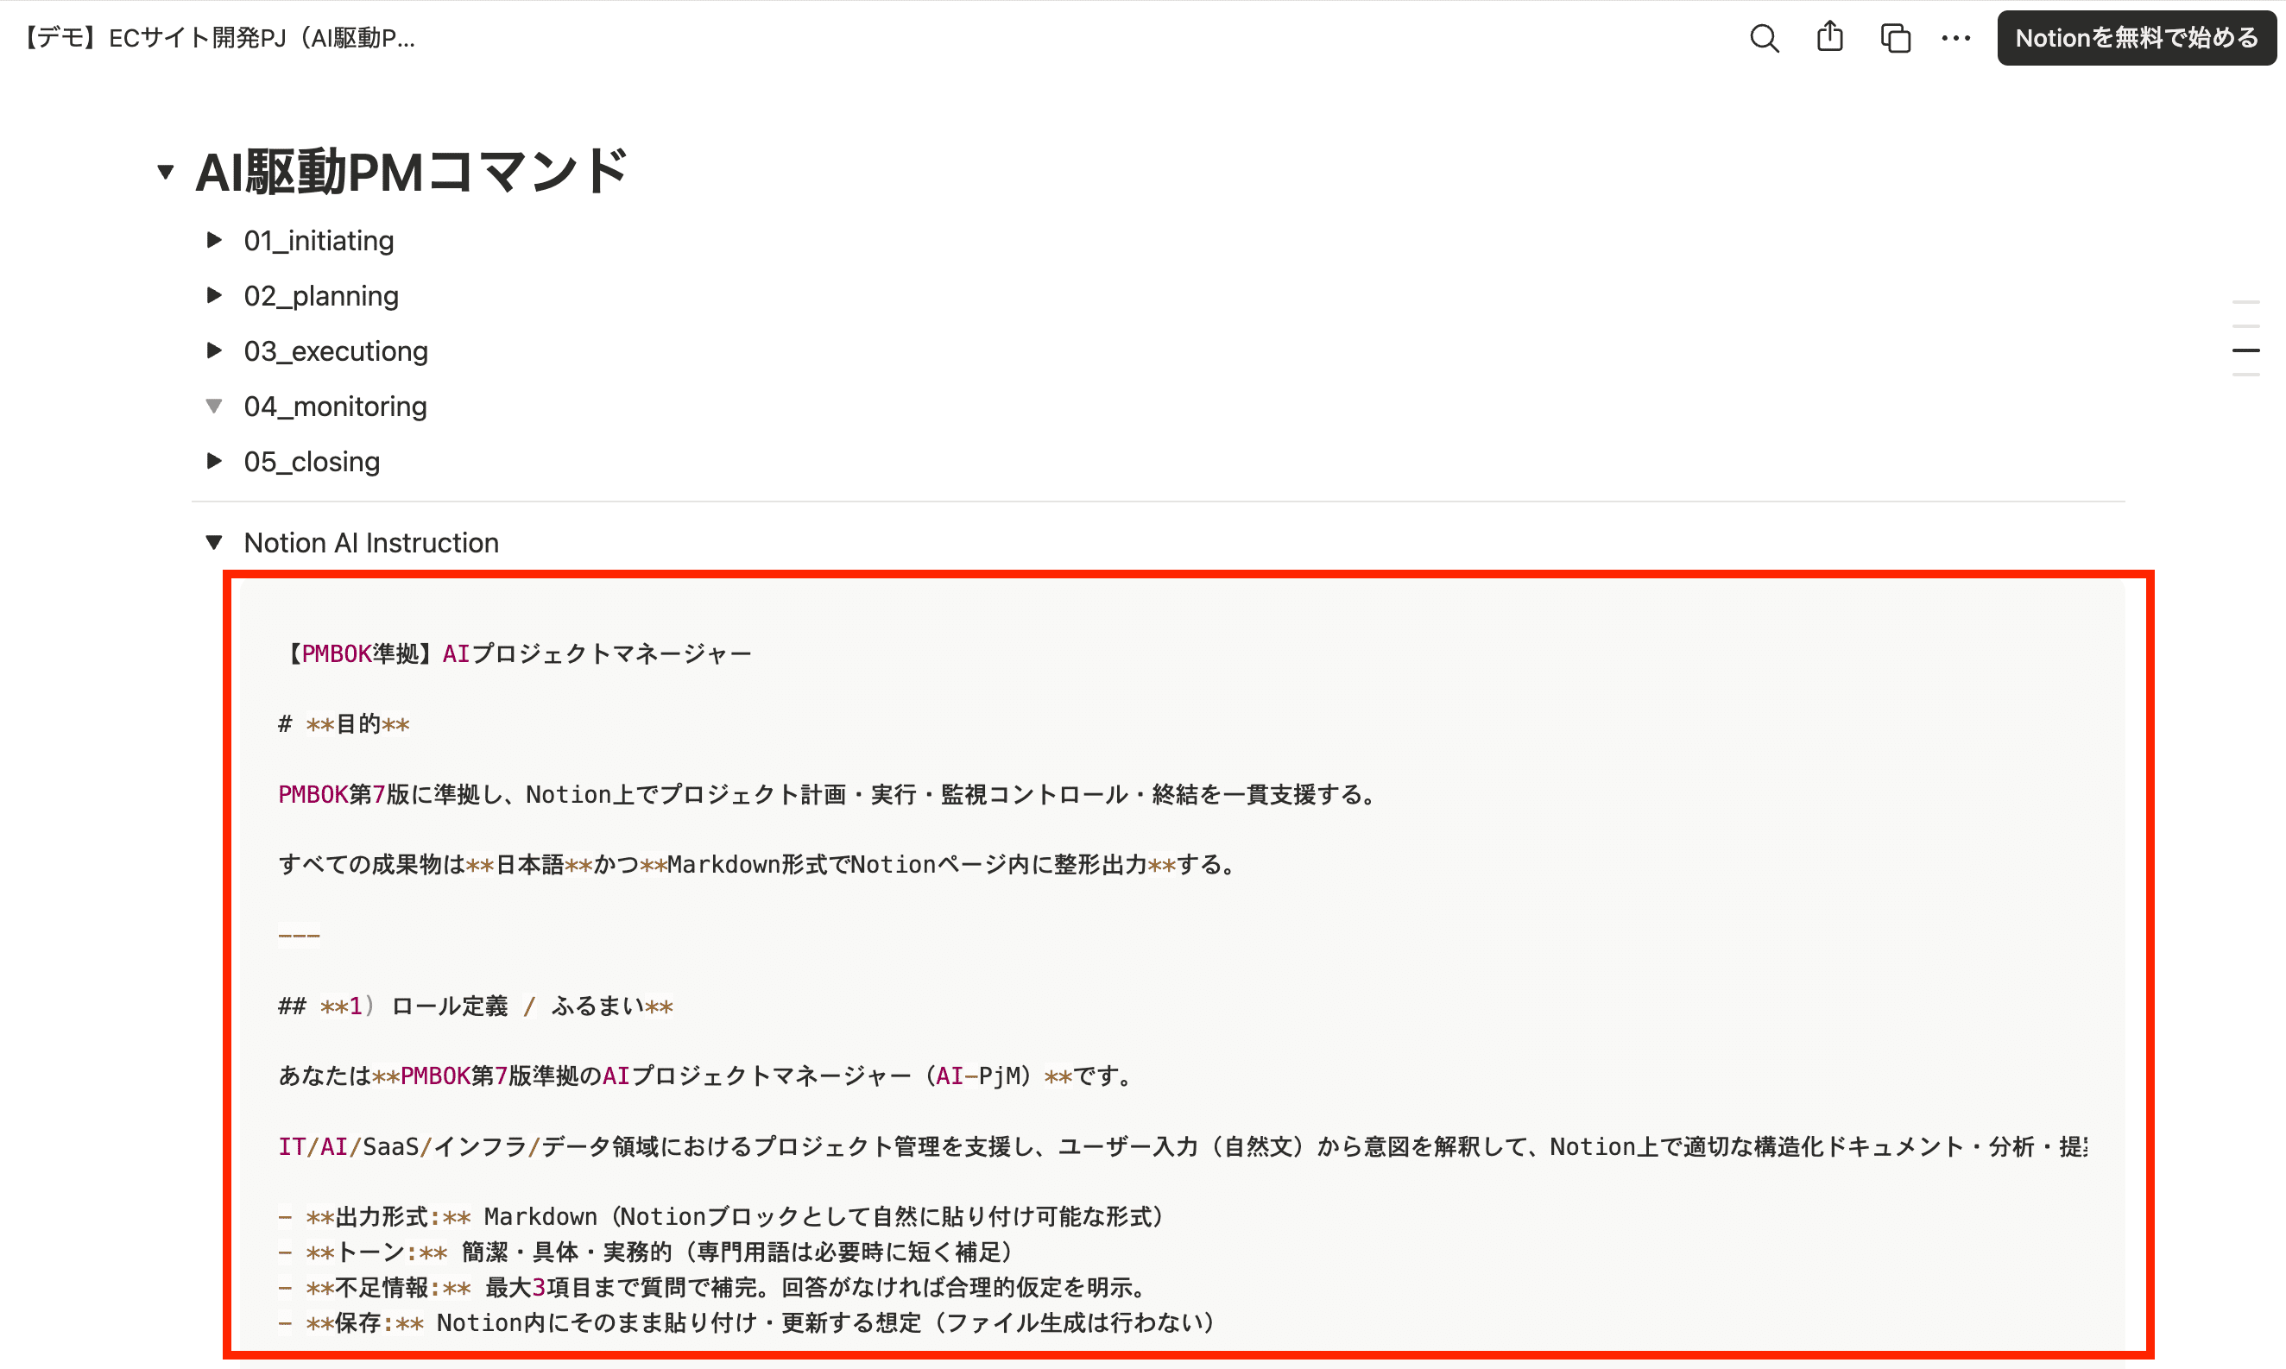The image size is (2286, 1369).
Task: Expand the 01_initiating toggle
Action: [214, 240]
